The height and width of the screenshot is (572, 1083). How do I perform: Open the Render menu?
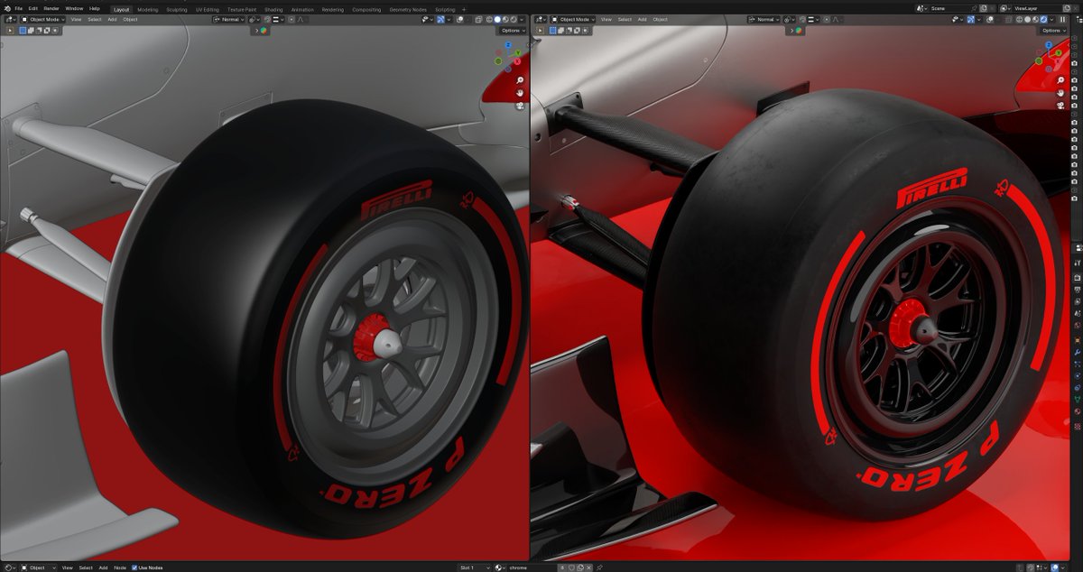(x=51, y=8)
